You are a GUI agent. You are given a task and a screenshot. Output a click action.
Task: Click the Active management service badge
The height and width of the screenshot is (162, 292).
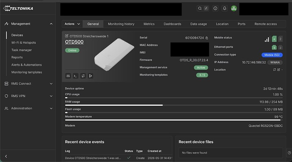click(x=201, y=68)
